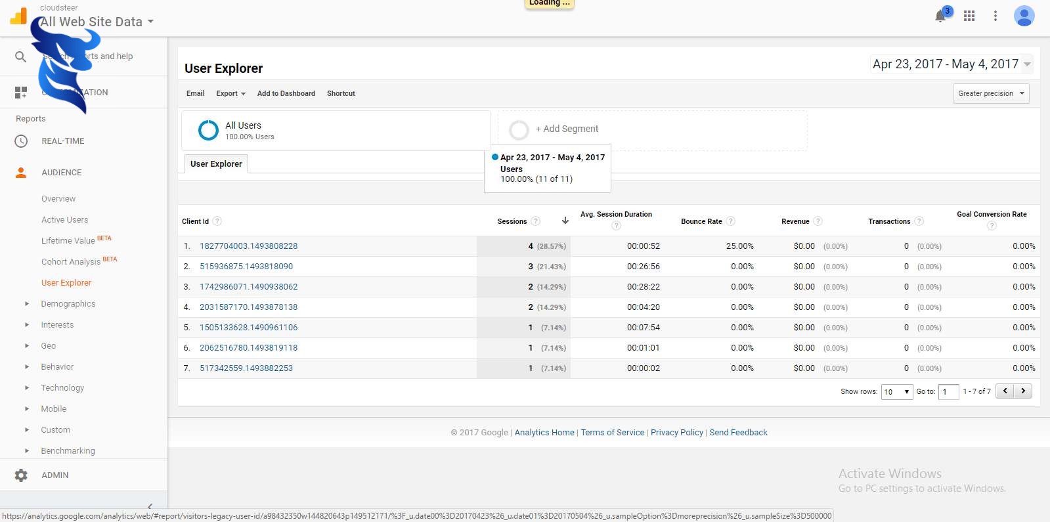The width and height of the screenshot is (1050, 522).
Task: Sort by Bounce Rate column header
Action: [701, 222]
